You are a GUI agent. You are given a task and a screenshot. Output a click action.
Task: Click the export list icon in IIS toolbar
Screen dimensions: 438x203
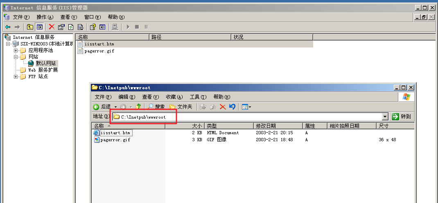point(81,27)
